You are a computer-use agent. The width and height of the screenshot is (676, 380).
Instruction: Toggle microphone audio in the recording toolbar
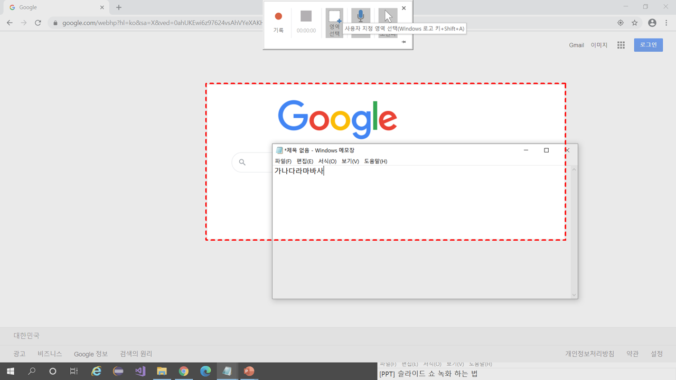point(361,16)
